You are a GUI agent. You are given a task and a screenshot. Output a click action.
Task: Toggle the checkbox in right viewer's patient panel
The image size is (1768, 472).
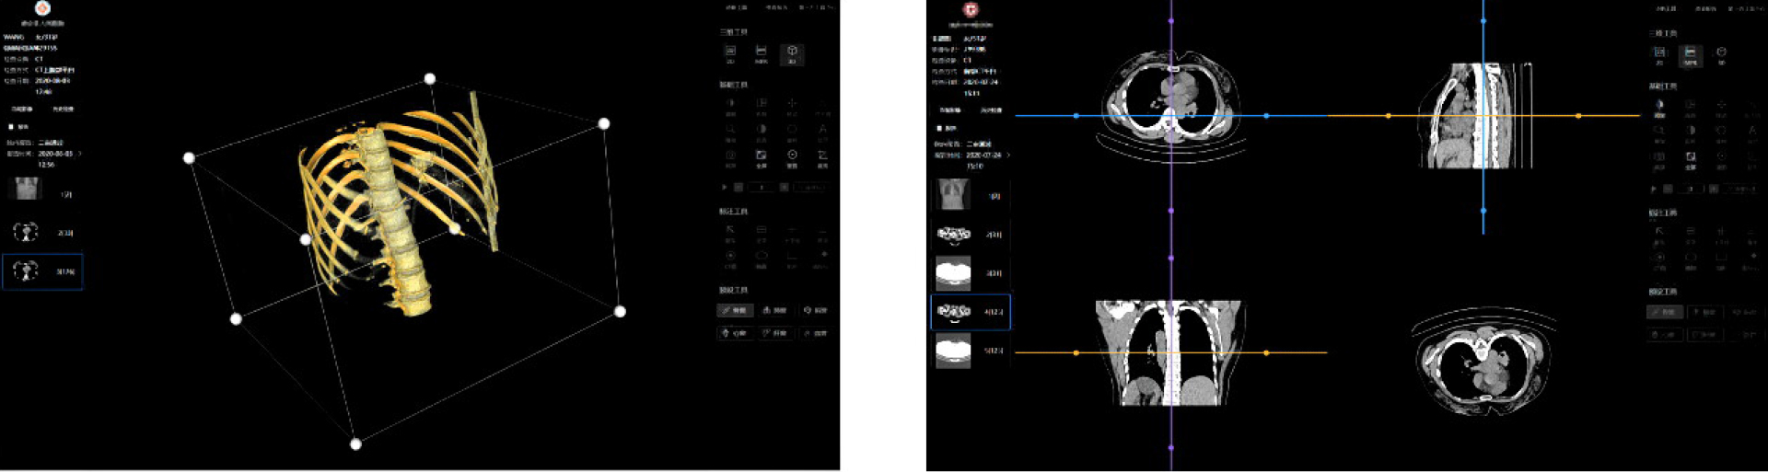tap(938, 129)
